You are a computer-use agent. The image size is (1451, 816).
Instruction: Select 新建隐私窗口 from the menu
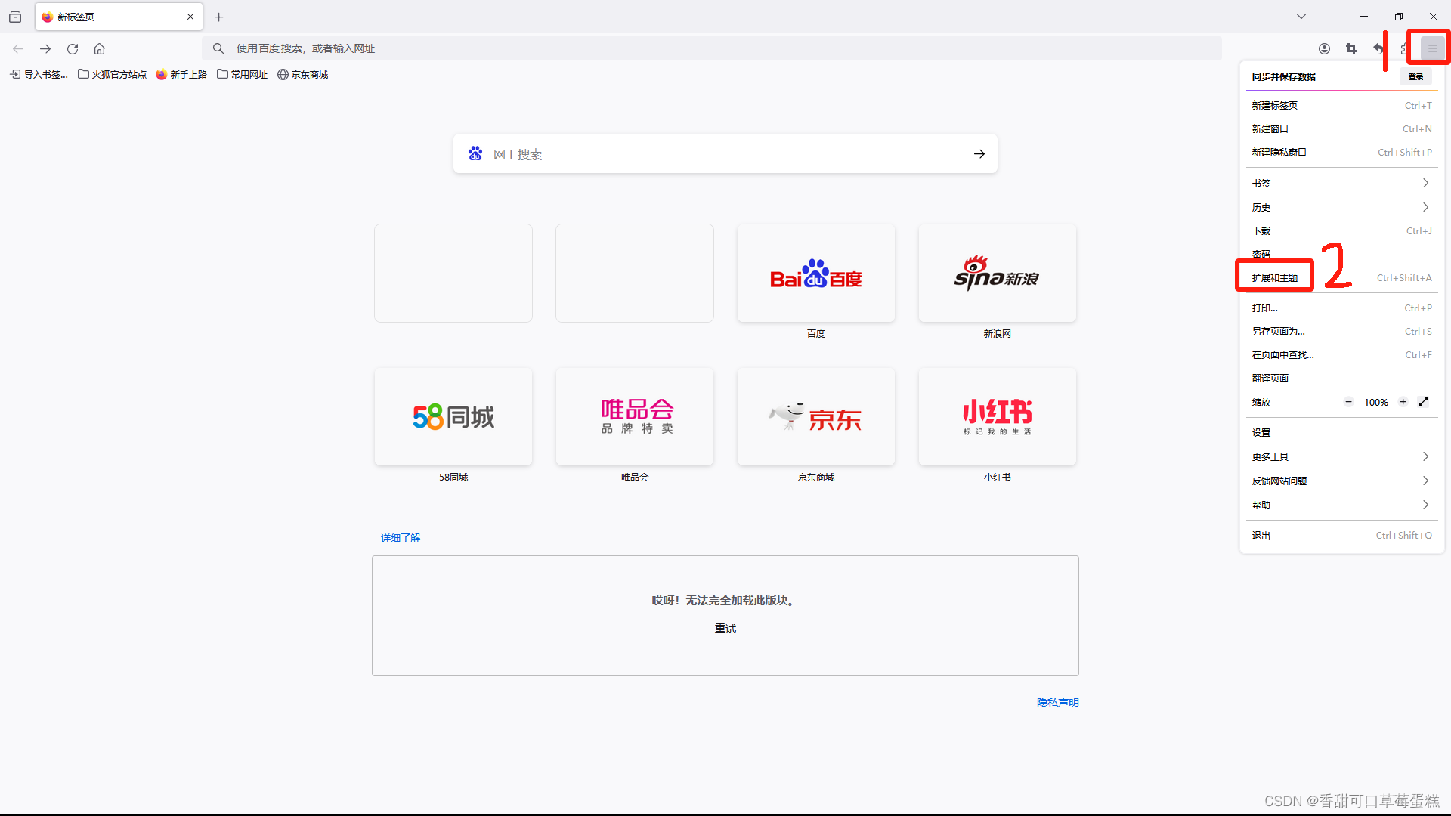[x=1341, y=152]
